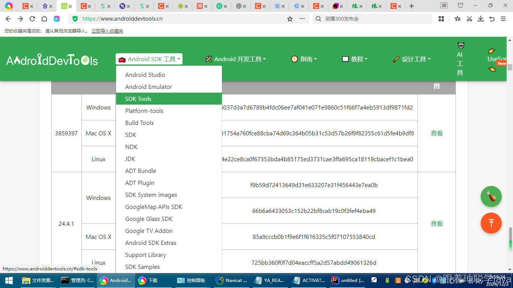
Task: Select Build Tools menu entry
Action: tap(169, 123)
